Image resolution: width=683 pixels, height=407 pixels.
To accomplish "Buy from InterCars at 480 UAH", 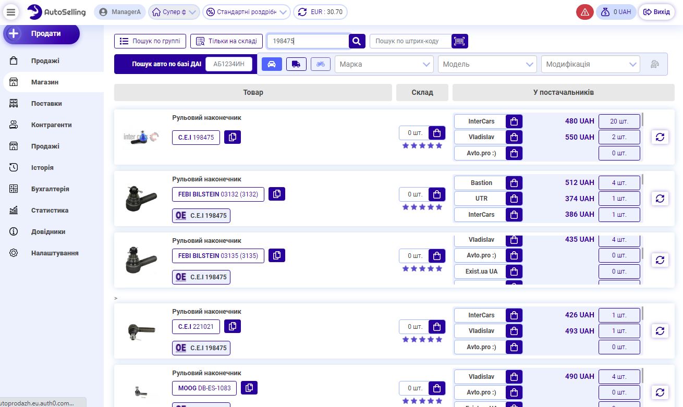I will [514, 121].
